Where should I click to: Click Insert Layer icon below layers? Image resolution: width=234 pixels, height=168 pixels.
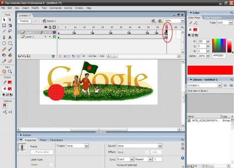point(19,56)
